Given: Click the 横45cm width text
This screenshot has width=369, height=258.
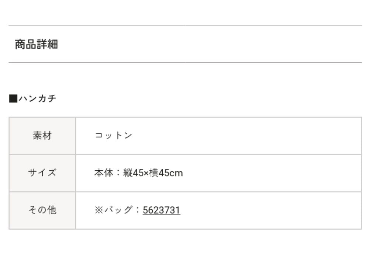Looking at the screenshot, I should (166, 173).
